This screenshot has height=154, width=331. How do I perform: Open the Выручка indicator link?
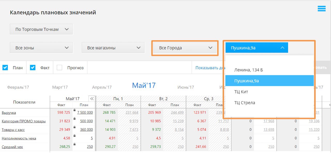(x=9, y=113)
